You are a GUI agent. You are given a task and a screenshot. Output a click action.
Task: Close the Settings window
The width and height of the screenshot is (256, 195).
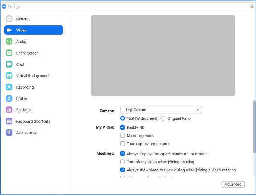coord(251,6)
